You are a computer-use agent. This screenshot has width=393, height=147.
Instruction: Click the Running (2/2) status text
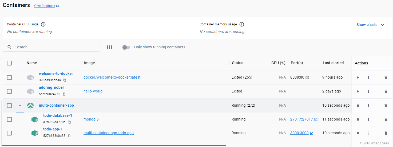click(x=243, y=106)
